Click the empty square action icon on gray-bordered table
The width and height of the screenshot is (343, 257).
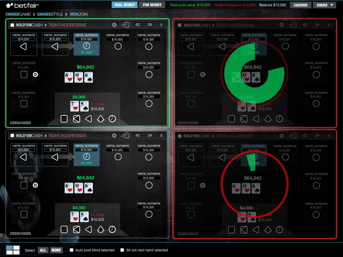[64, 229]
